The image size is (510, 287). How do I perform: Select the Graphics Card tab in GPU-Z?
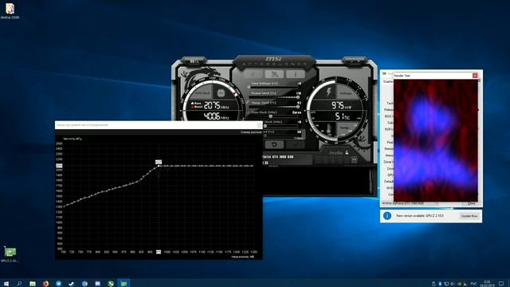[x=388, y=81]
